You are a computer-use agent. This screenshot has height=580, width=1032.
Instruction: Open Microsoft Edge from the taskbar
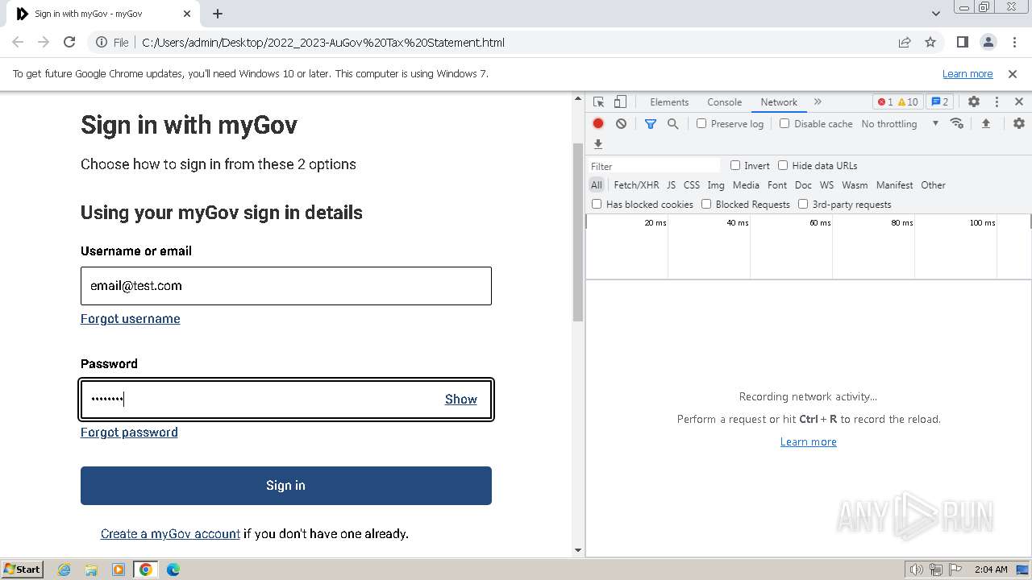coord(173,570)
